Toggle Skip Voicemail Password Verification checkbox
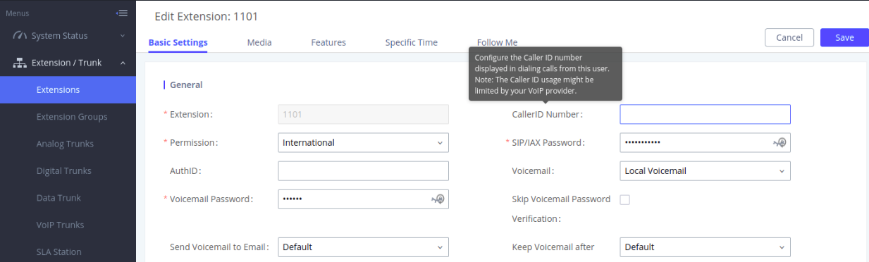The width and height of the screenshot is (869, 262). 624,199
